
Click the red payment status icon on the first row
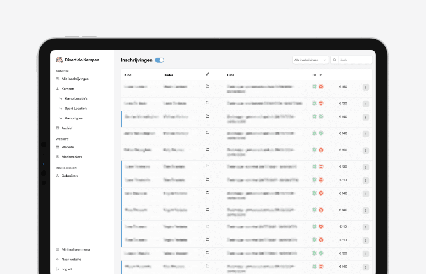pos(320,86)
